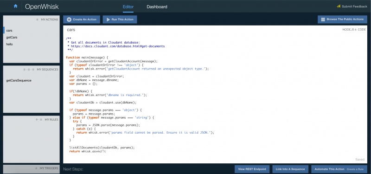
Task: Click the play icon on Run This Action
Action: (x=109, y=19)
